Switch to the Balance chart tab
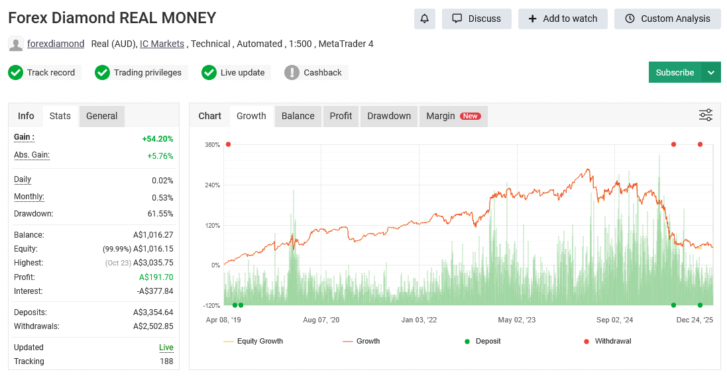727x376 pixels. point(298,116)
